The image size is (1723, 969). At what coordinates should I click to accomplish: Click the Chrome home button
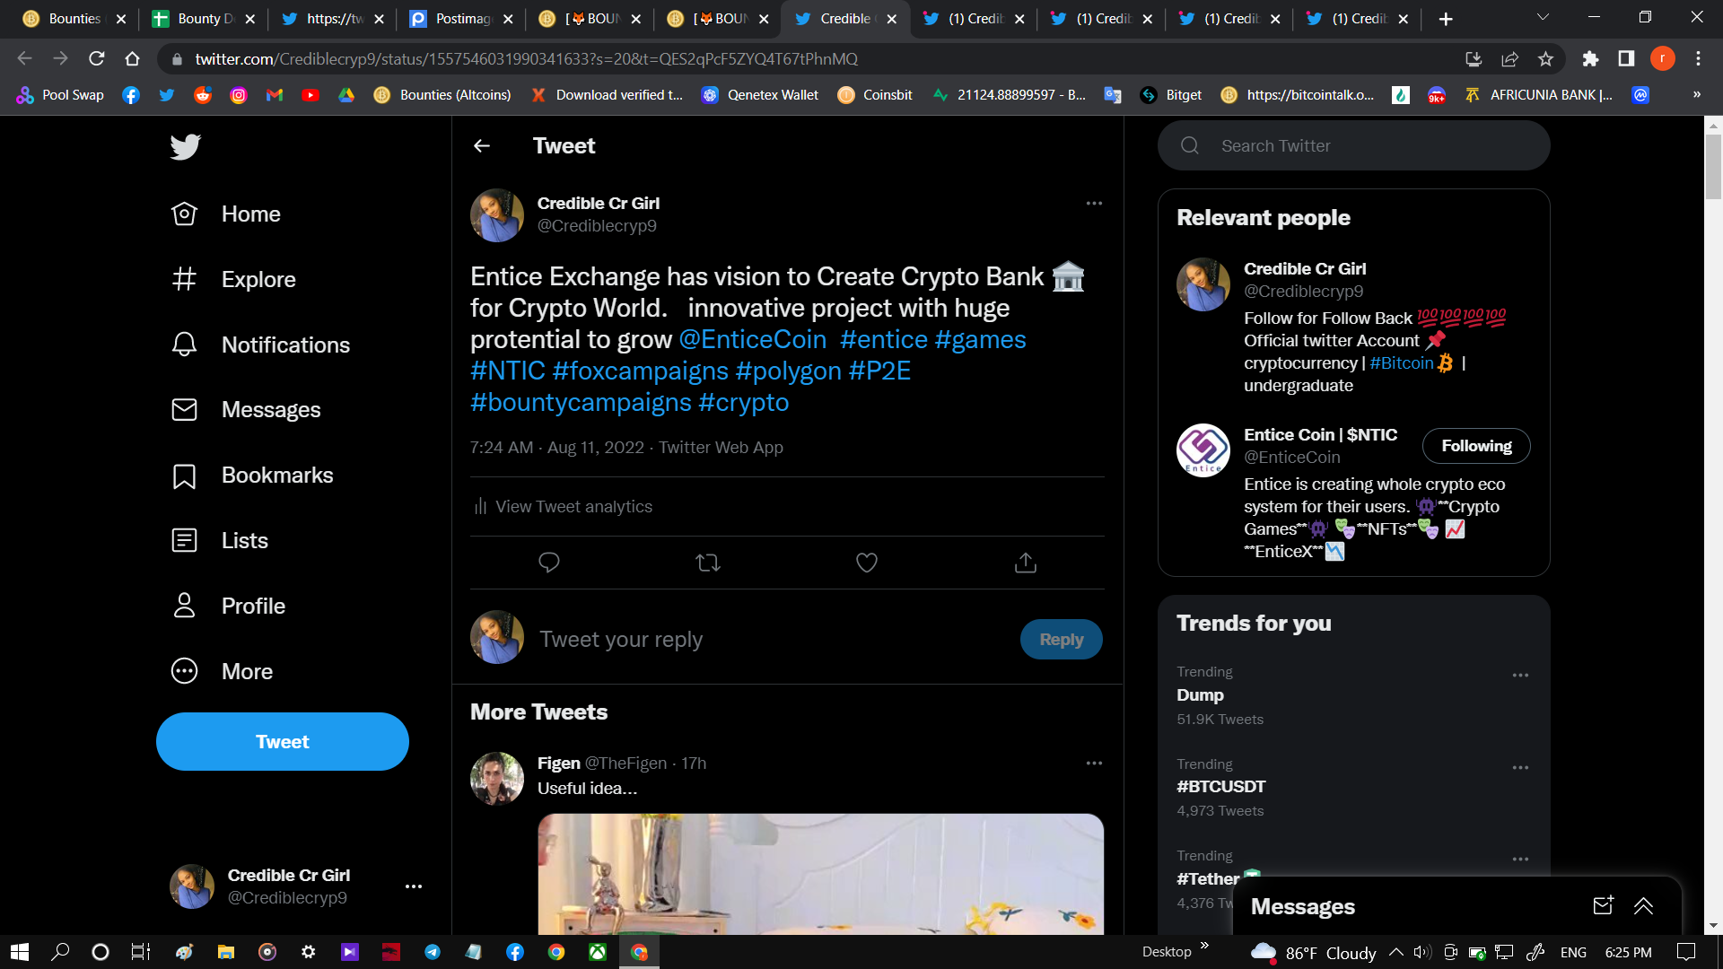(133, 59)
